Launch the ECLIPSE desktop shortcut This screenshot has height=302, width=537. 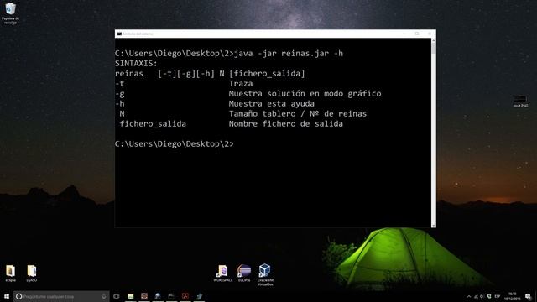(x=244, y=273)
